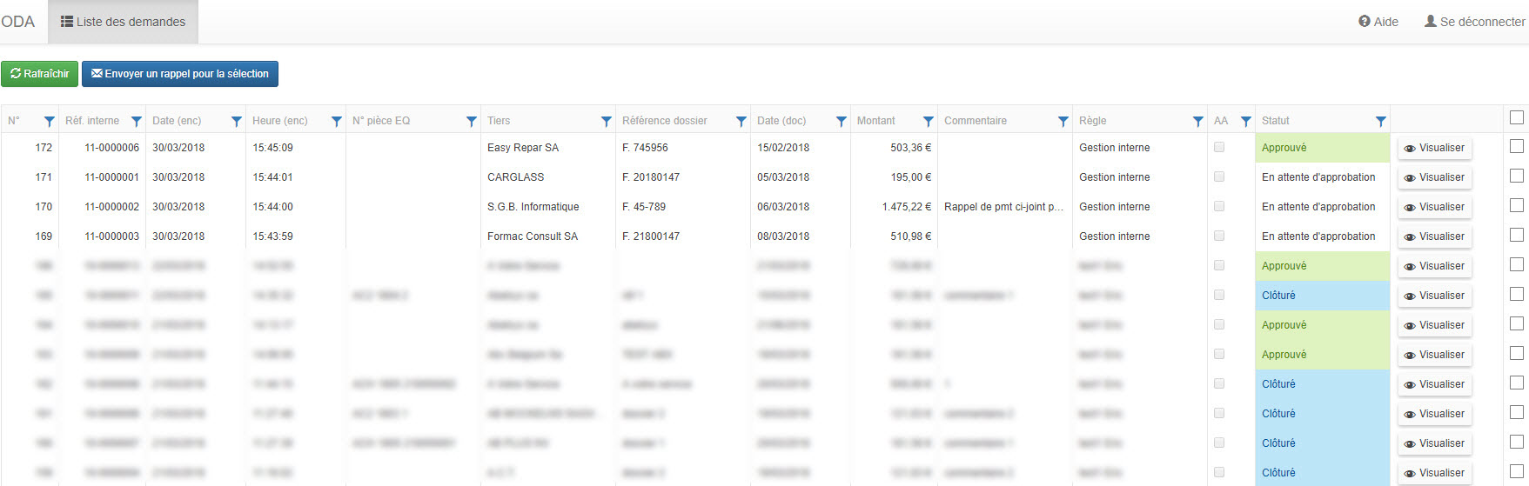Open the Tiers column filter
This screenshot has width=1529, height=486.
[x=607, y=122]
